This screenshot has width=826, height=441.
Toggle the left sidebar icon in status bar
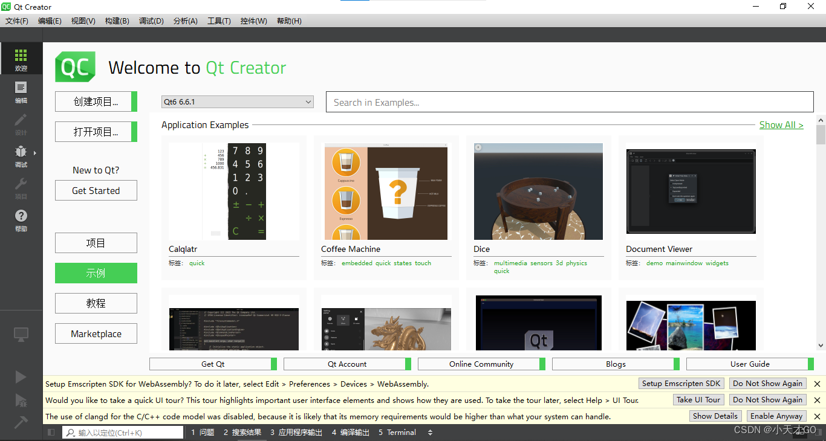51,433
